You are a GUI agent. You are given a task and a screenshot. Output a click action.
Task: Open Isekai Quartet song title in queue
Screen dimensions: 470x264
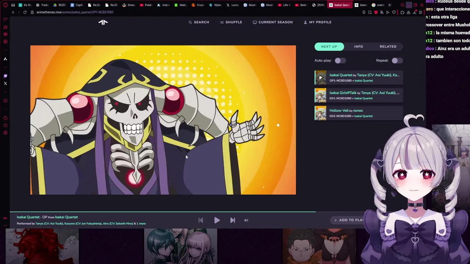coord(341,75)
